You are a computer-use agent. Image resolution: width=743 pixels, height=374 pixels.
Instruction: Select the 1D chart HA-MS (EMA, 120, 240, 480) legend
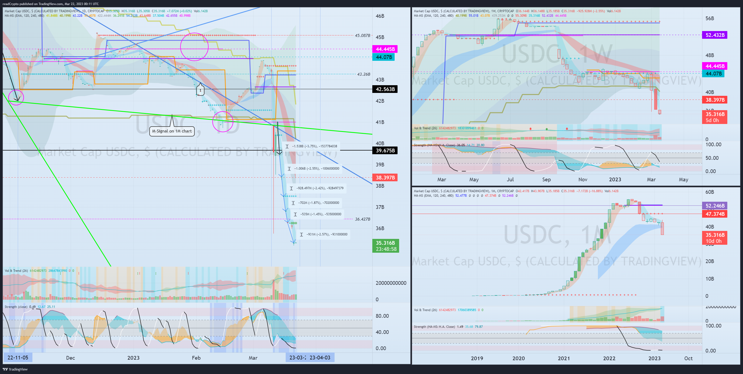(24, 16)
